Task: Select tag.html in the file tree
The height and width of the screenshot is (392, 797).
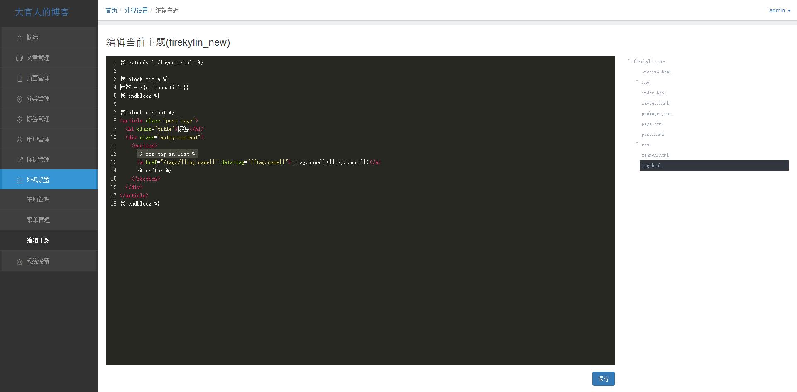Action: coord(714,165)
